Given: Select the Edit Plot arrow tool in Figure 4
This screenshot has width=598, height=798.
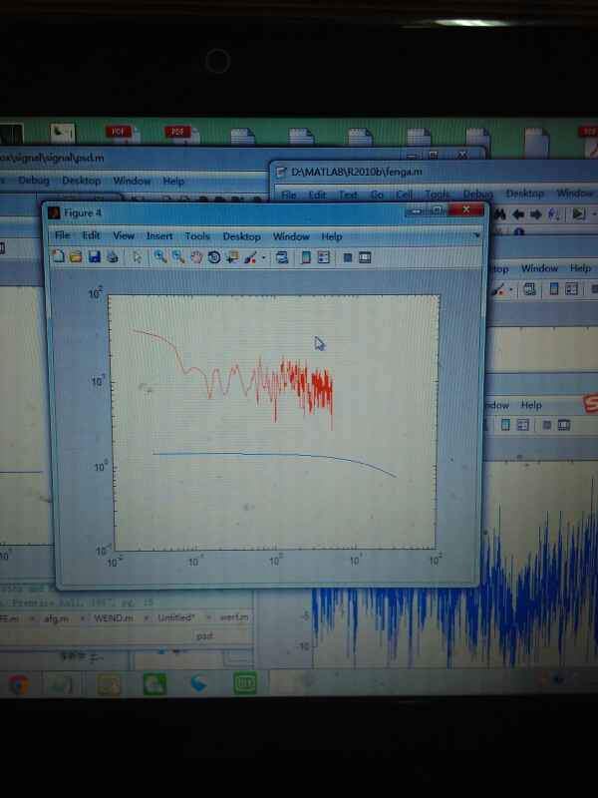Looking at the screenshot, I should tap(137, 257).
